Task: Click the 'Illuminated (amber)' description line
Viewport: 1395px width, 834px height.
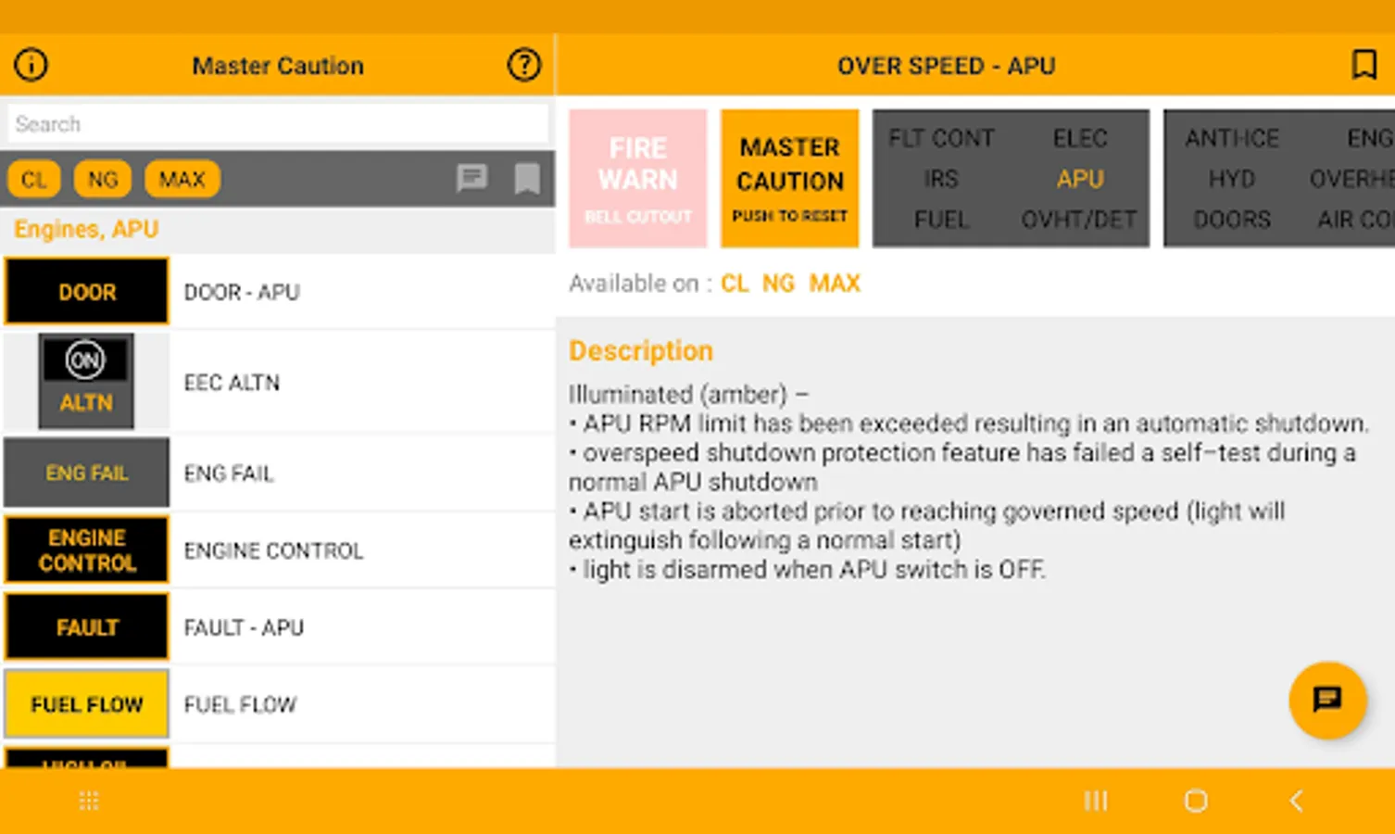Action: point(688,395)
